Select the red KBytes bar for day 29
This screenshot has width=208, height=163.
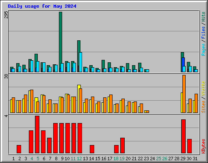click(184, 137)
